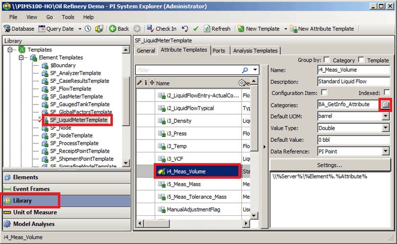Open the Filter options dropdown
Image resolution: width=397 pixels, height=244 pixels.
255,70
